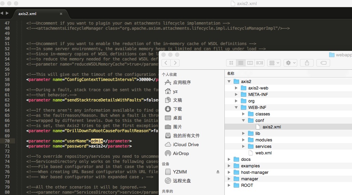Click line number 47 in the gutter

7,23
